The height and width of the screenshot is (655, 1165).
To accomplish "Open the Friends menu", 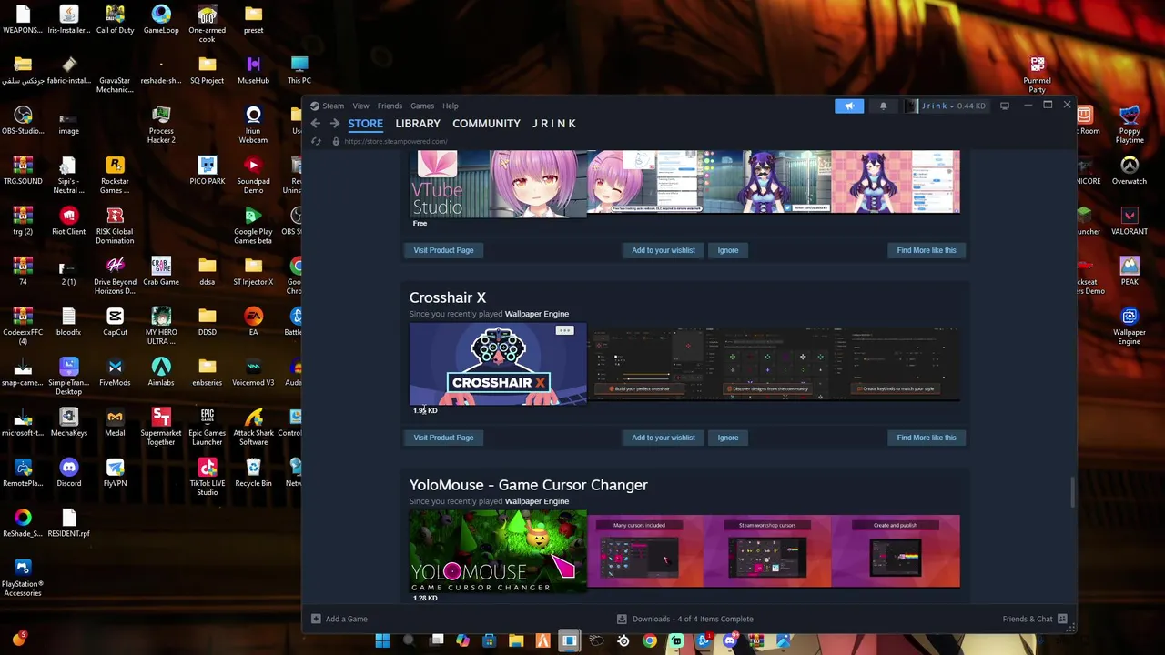I will pos(390,106).
